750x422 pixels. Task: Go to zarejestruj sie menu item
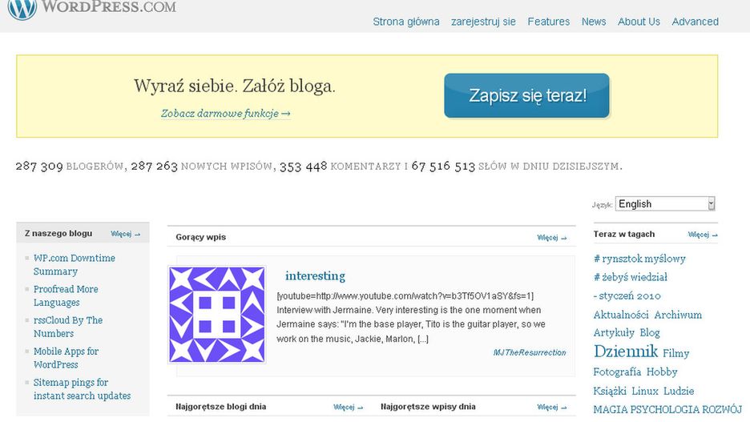click(483, 22)
